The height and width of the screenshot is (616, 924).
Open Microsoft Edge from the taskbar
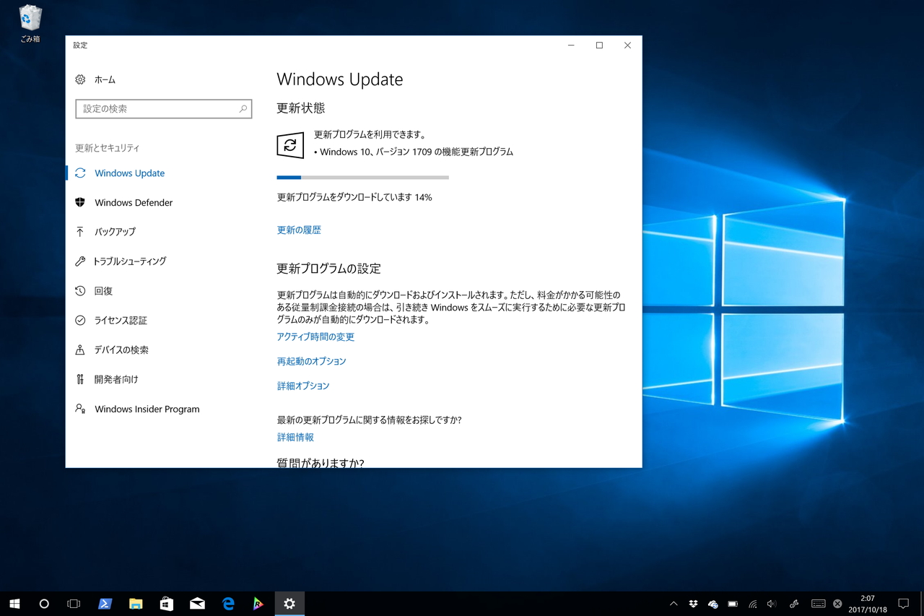pos(228,604)
